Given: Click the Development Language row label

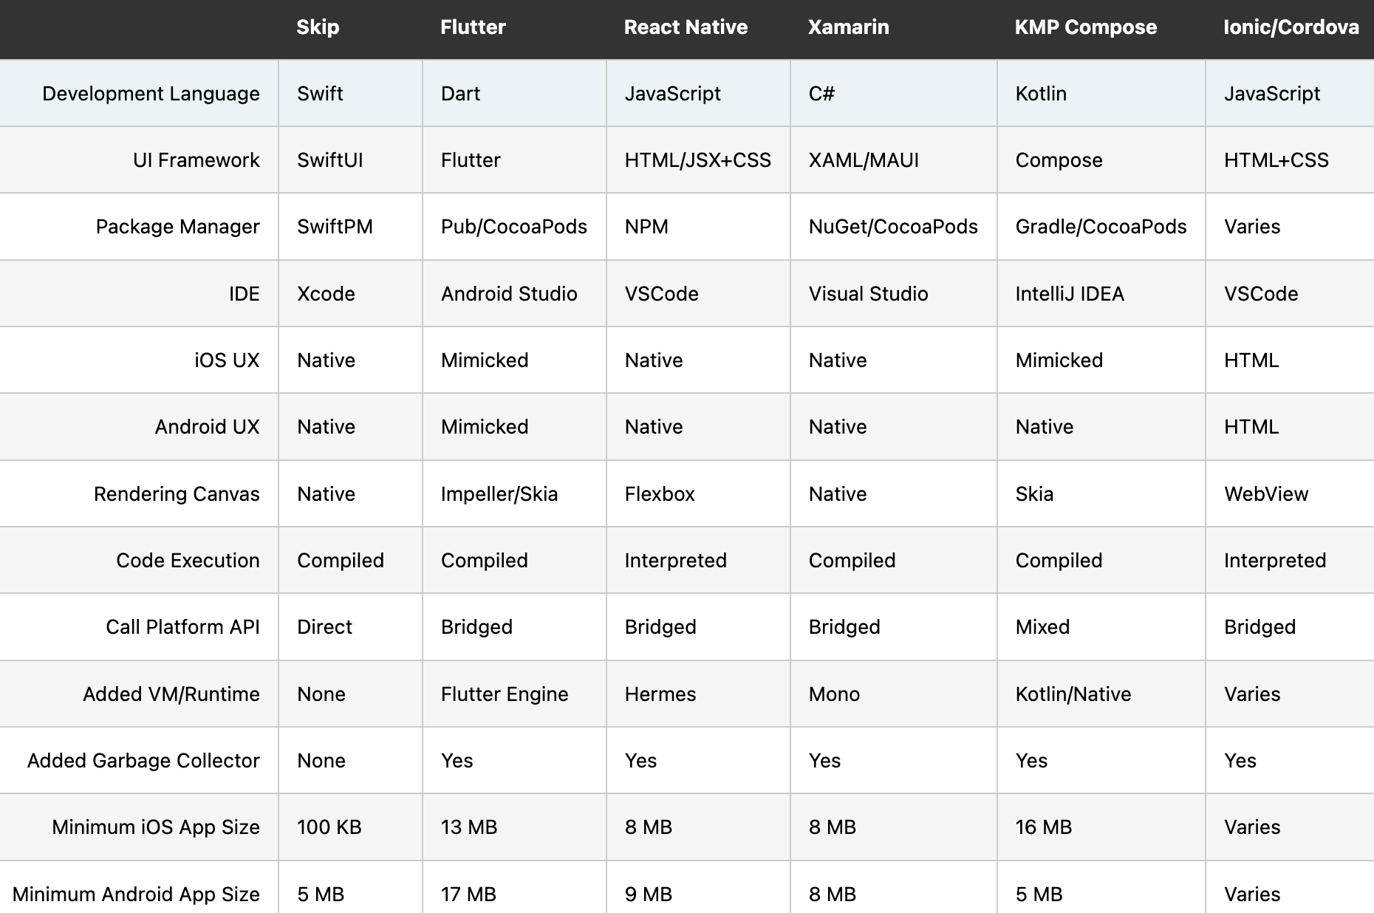Looking at the screenshot, I should pyautogui.click(x=151, y=94).
